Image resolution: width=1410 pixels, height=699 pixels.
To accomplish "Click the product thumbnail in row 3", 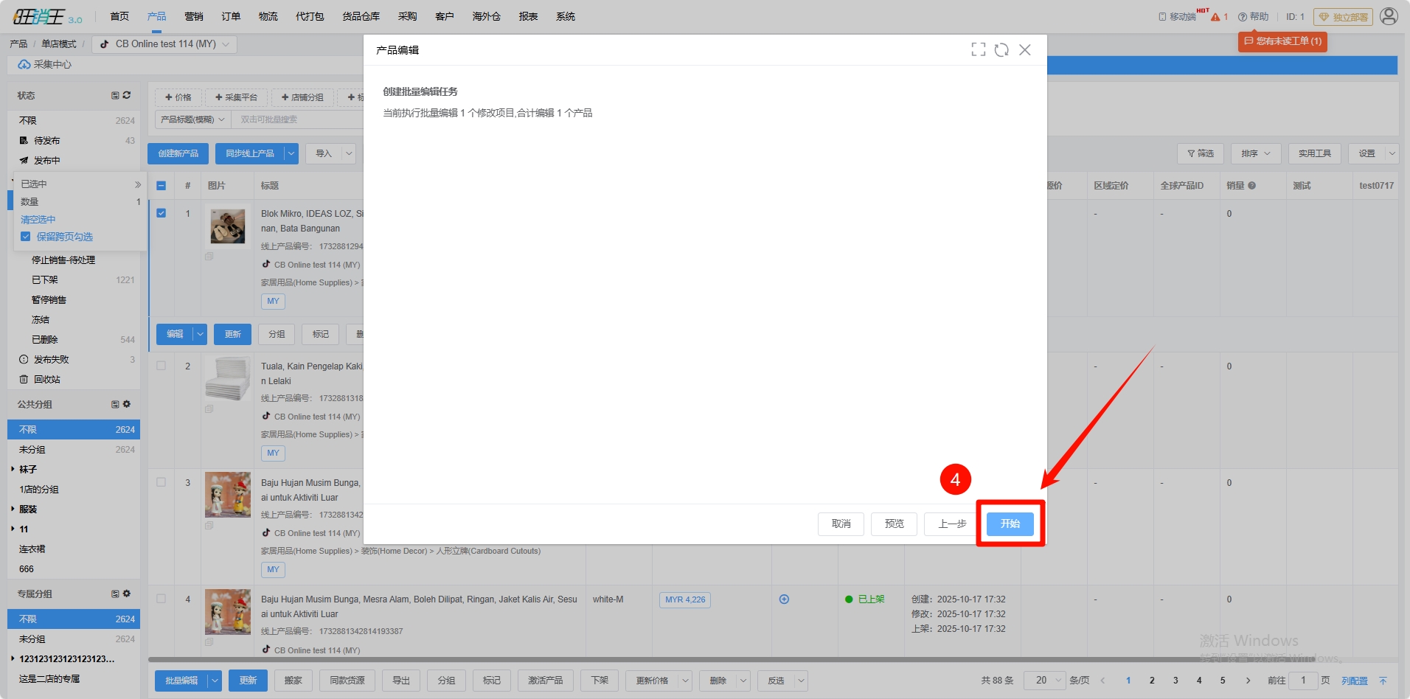I will [227, 495].
